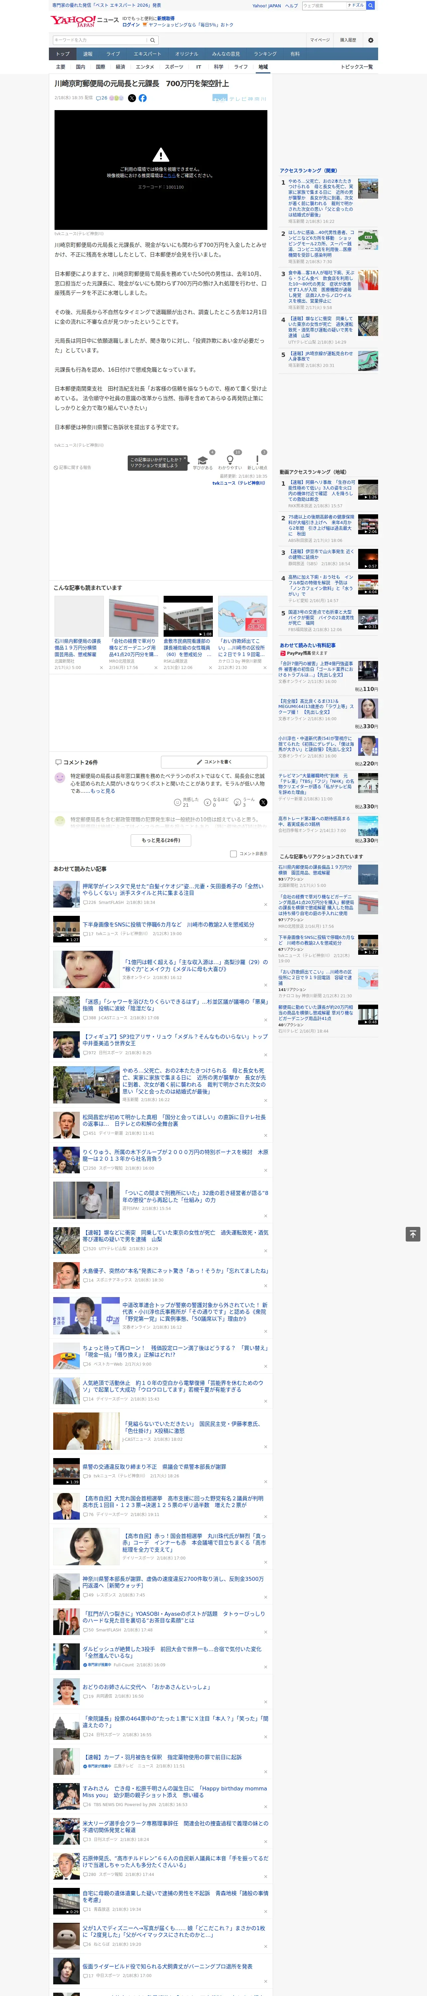Select the 地域 category

click(263, 67)
